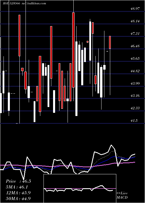This screenshot has width=145, height=203.
Task: Click the 48.97 price level label
Action: [135, 9]
